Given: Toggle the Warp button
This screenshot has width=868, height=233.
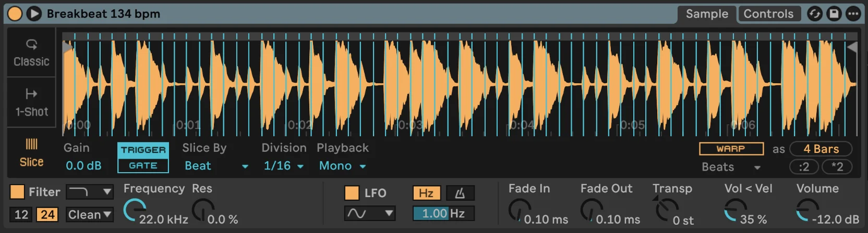Looking at the screenshot, I should coord(731,149).
